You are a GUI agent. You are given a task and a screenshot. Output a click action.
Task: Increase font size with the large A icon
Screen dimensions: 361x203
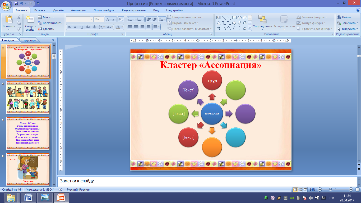pos(108,19)
